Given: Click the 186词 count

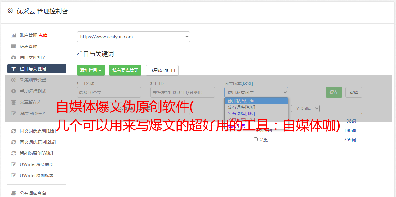Looking at the screenshot, I should [350, 130].
